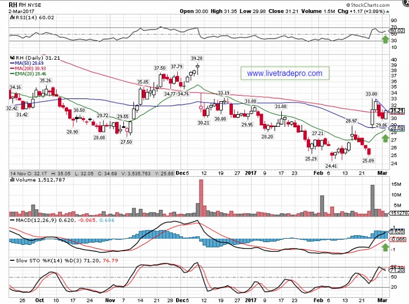
Task: Click the 33.19 price label
Action: click(x=224, y=93)
